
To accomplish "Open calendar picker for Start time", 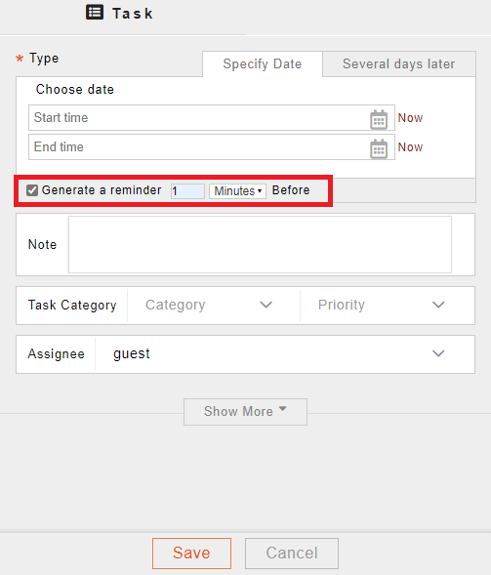I will click(x=379, y=119).
